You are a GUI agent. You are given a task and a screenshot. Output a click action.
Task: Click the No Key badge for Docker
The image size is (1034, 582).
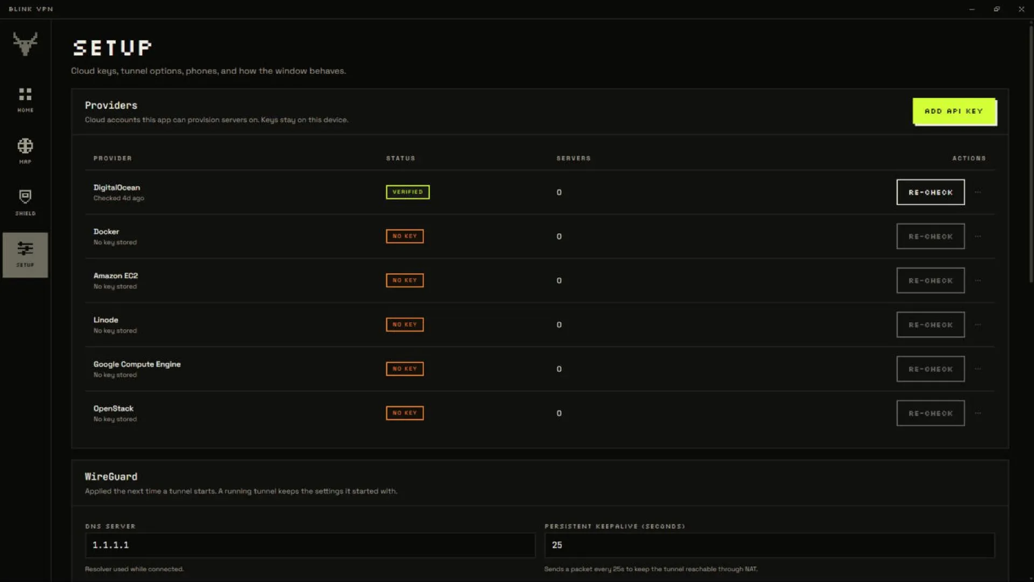point(404,237)
